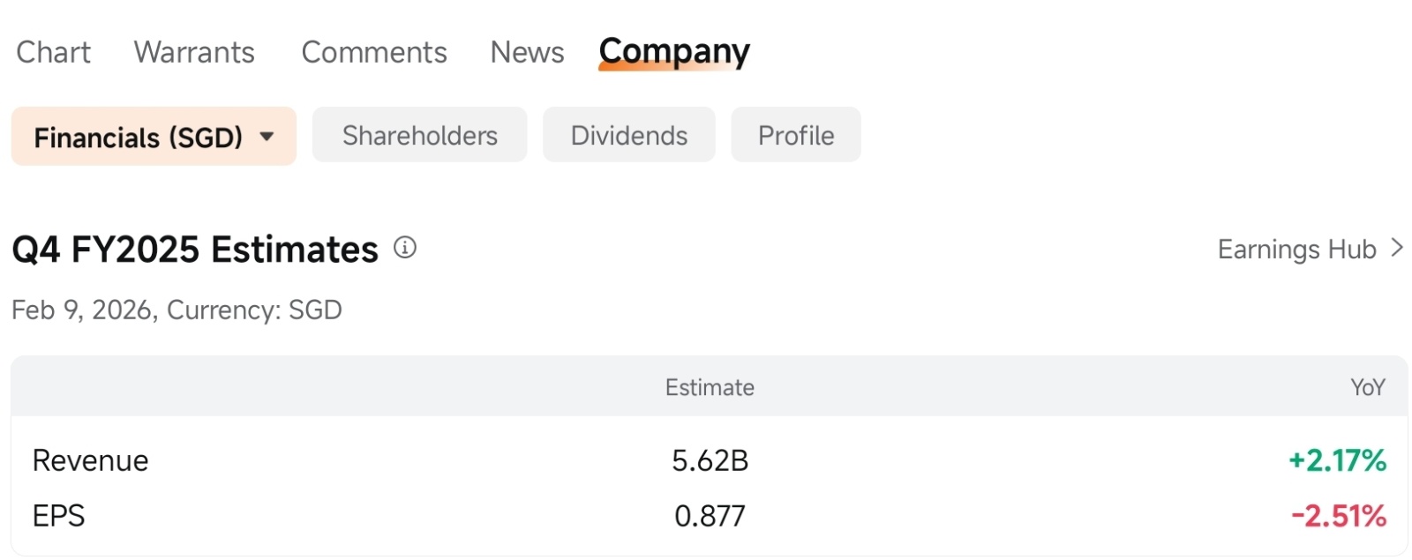Select the Company tab
This screenshot has height=560, width=1412.
point(674,52)
